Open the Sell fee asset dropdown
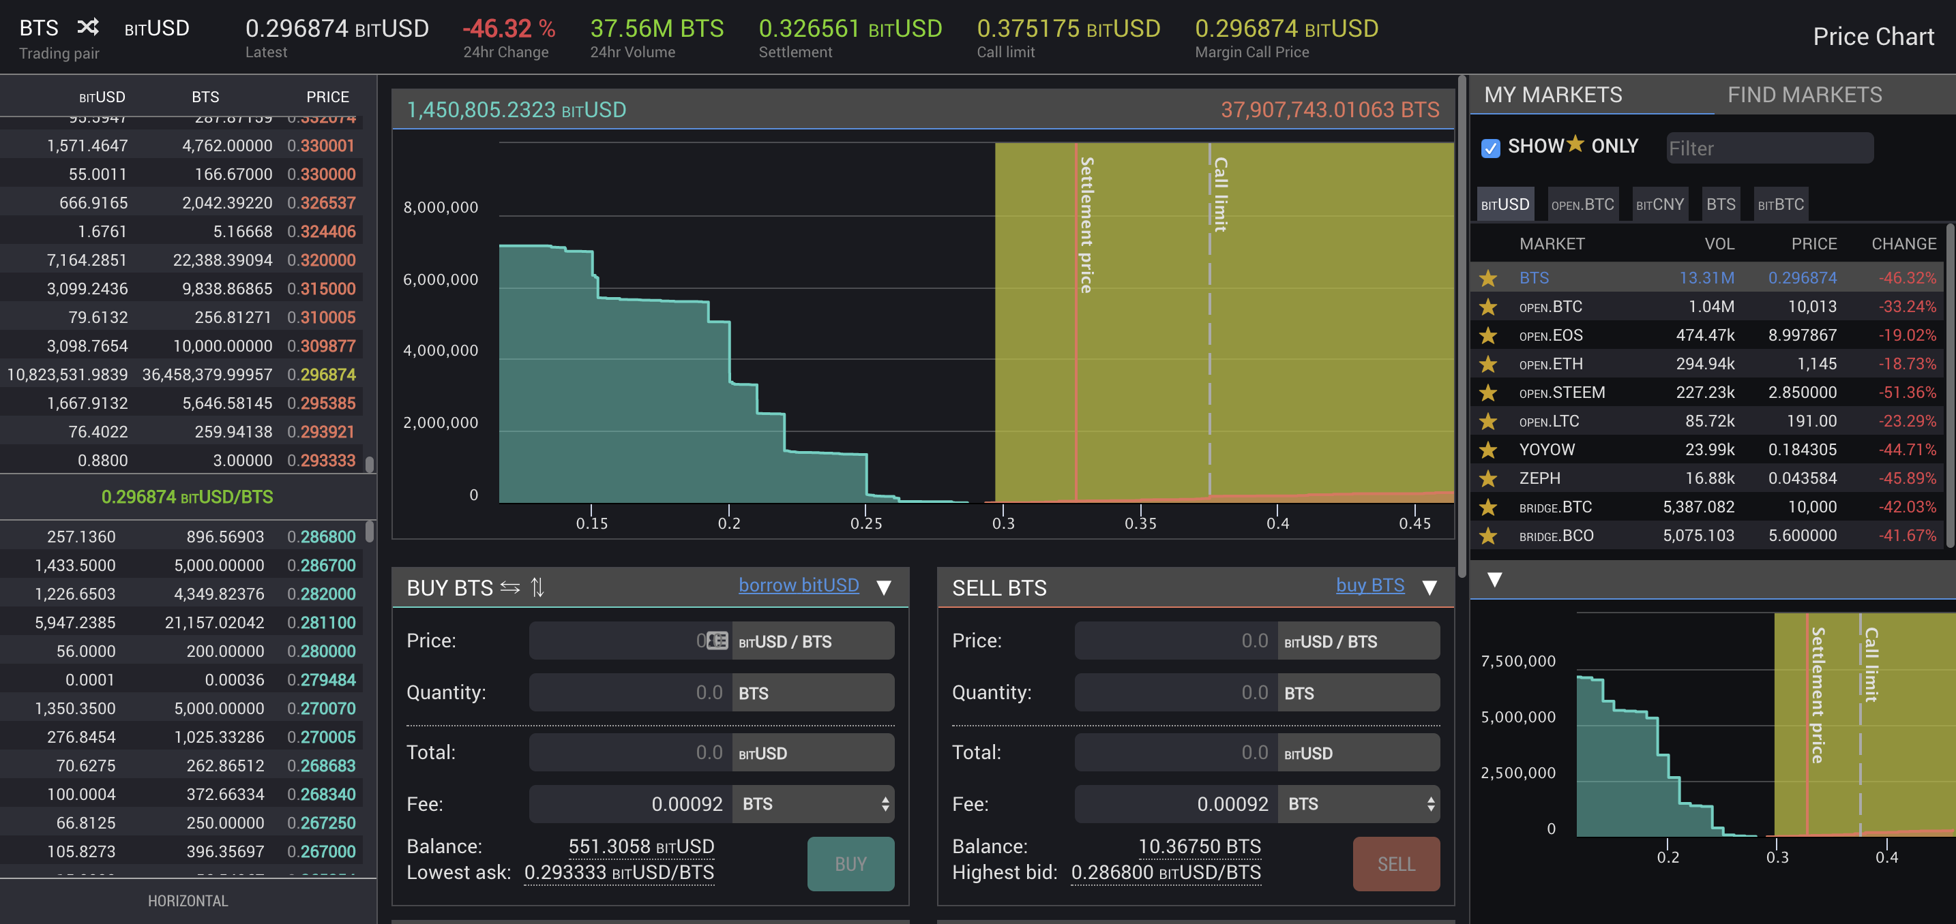The height and width of the screenshot is (924, 1956). coord(1359,804)
